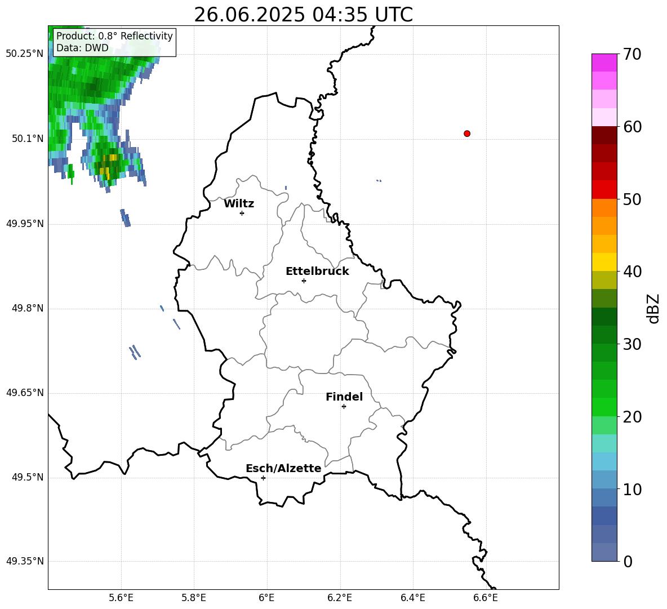Screen dimensions: 667x609
Task: Pick the orange swatch just below 50
Action: tap(604, 207)
